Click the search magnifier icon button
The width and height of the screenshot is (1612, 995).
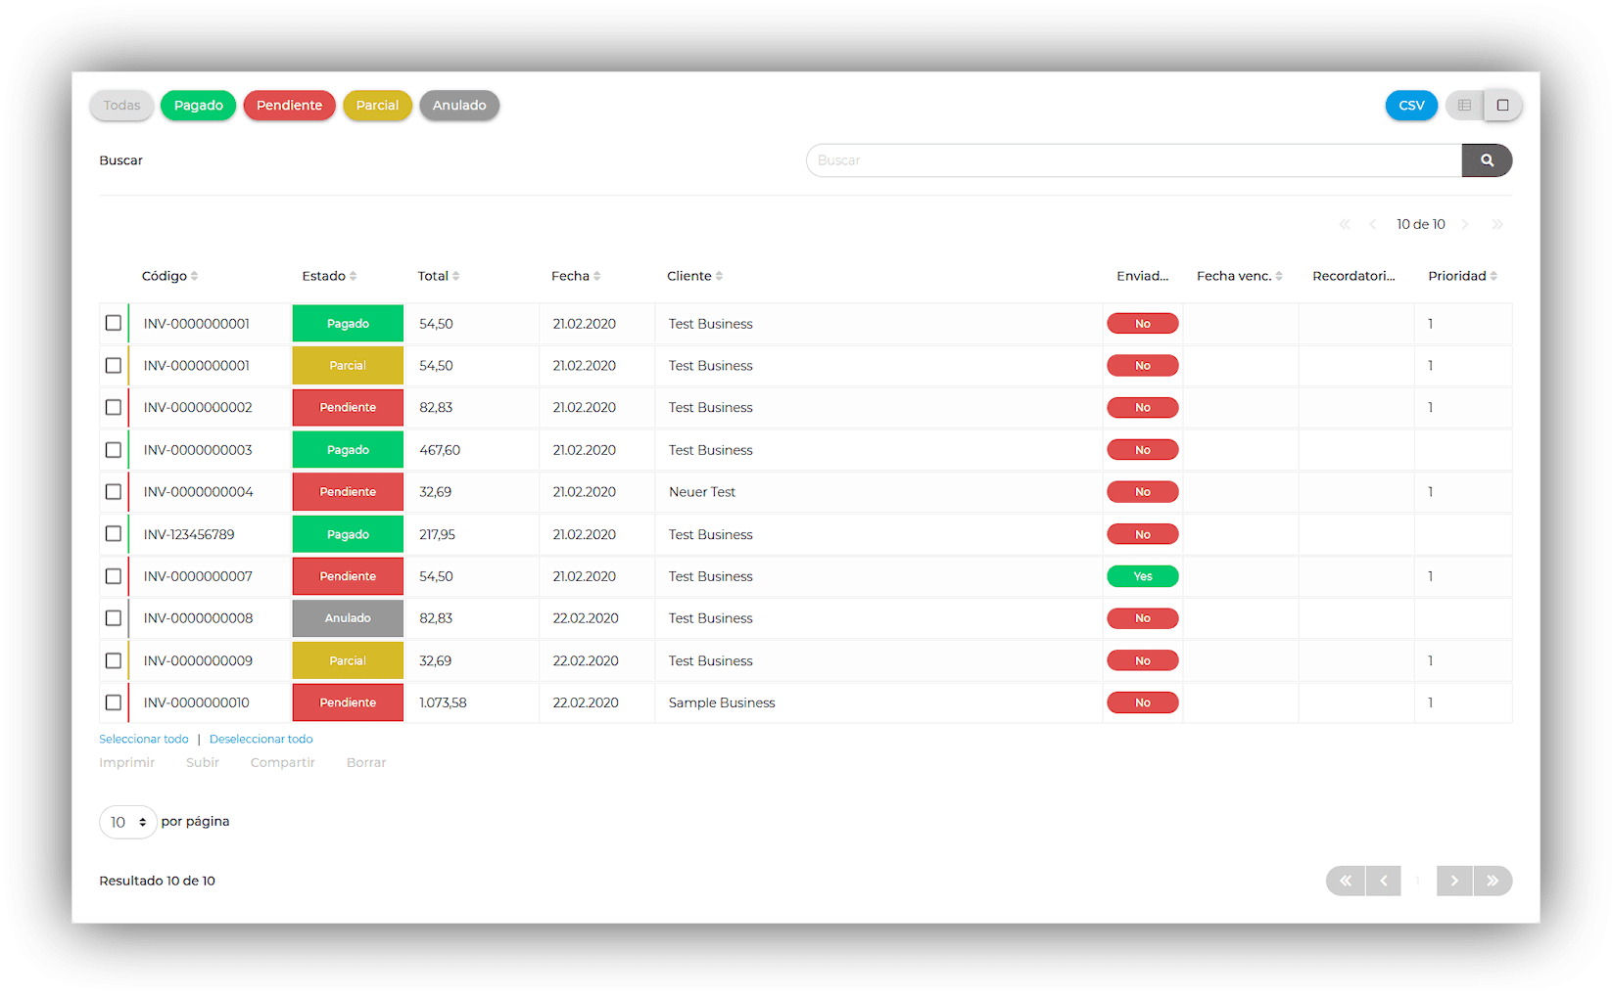(x=1487, y=160)
